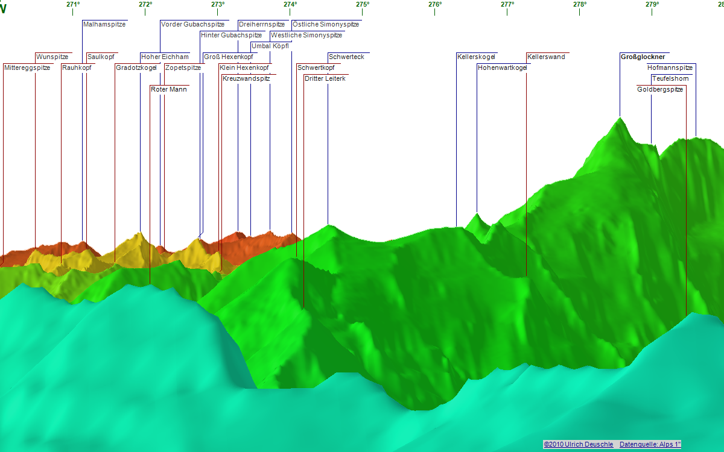
Task: Select the Kreuzwandspitz label
Action: point(246,78)
